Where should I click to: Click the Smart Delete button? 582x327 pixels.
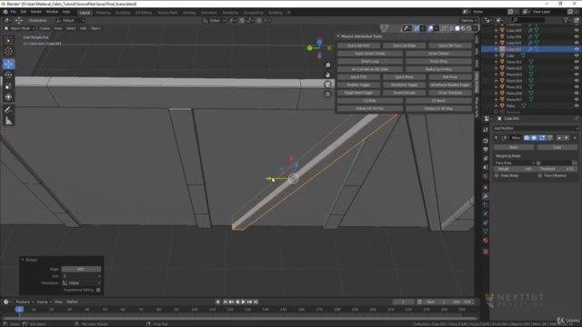[x=438, y=54]
